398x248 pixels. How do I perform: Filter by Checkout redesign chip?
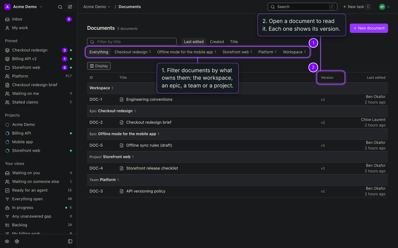[x=132, y=52]
